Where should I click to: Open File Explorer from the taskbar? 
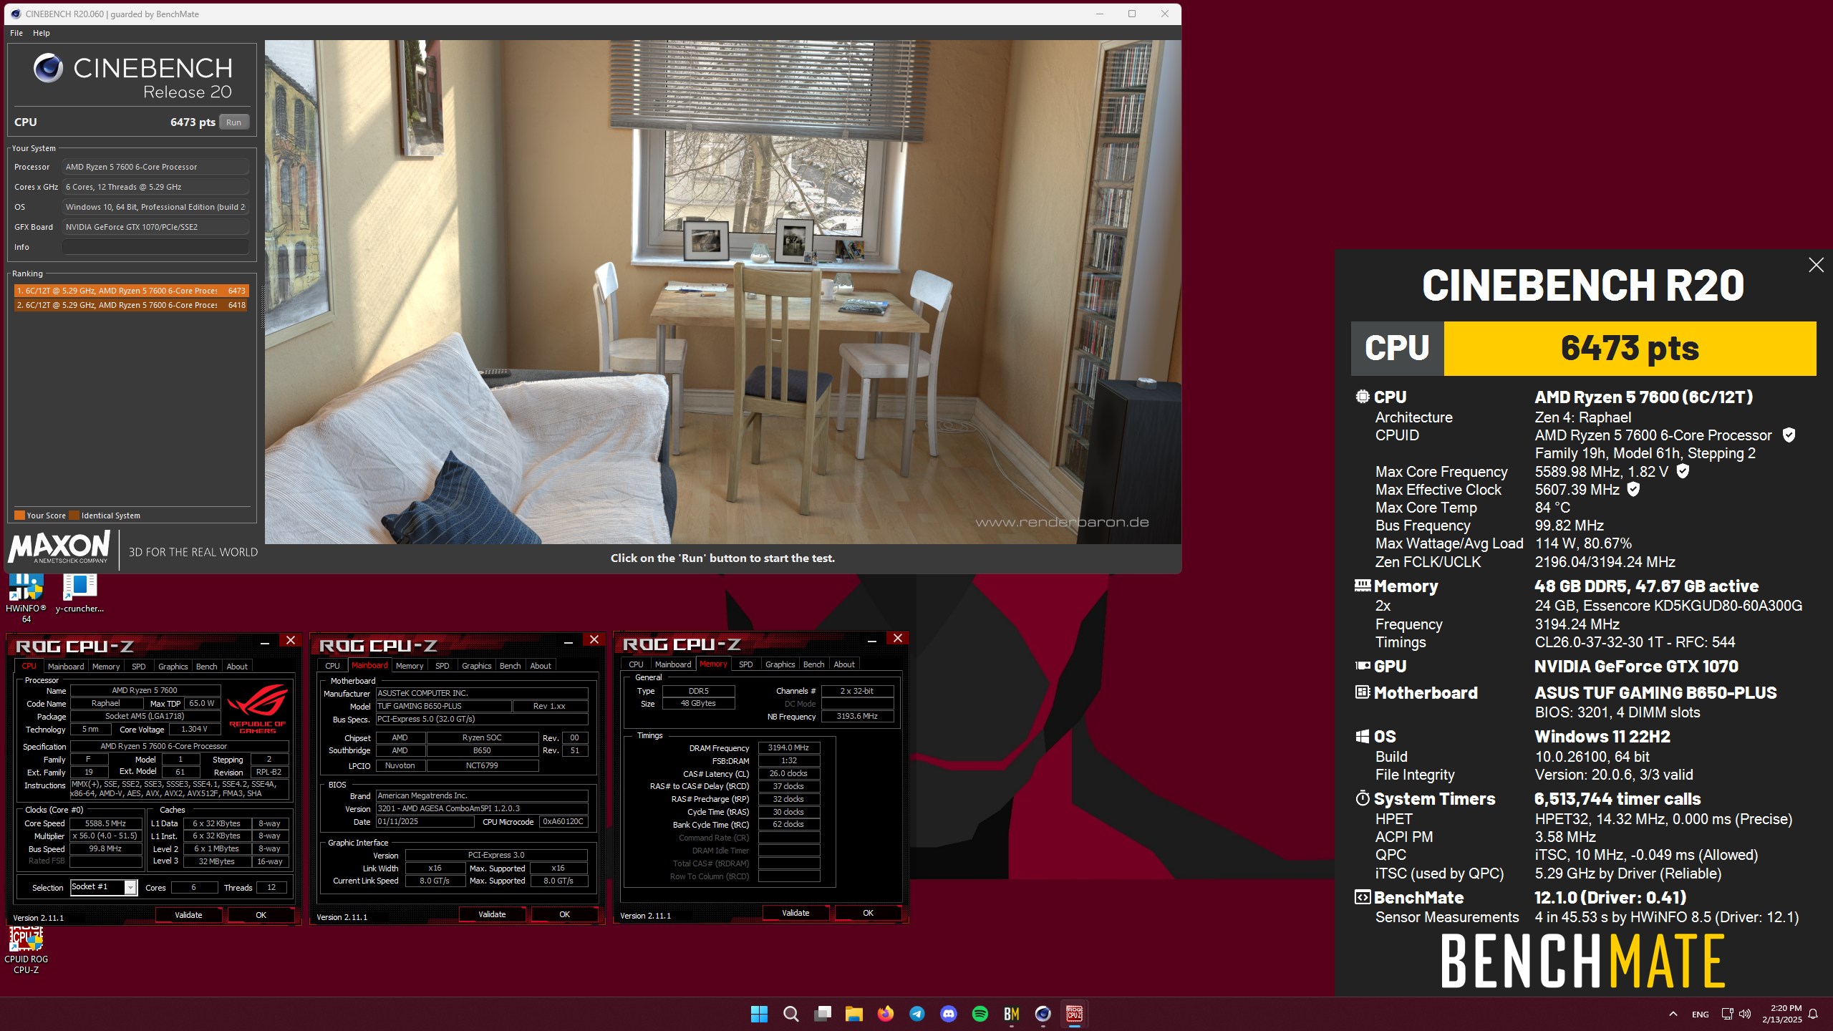tap(853, 1014)
